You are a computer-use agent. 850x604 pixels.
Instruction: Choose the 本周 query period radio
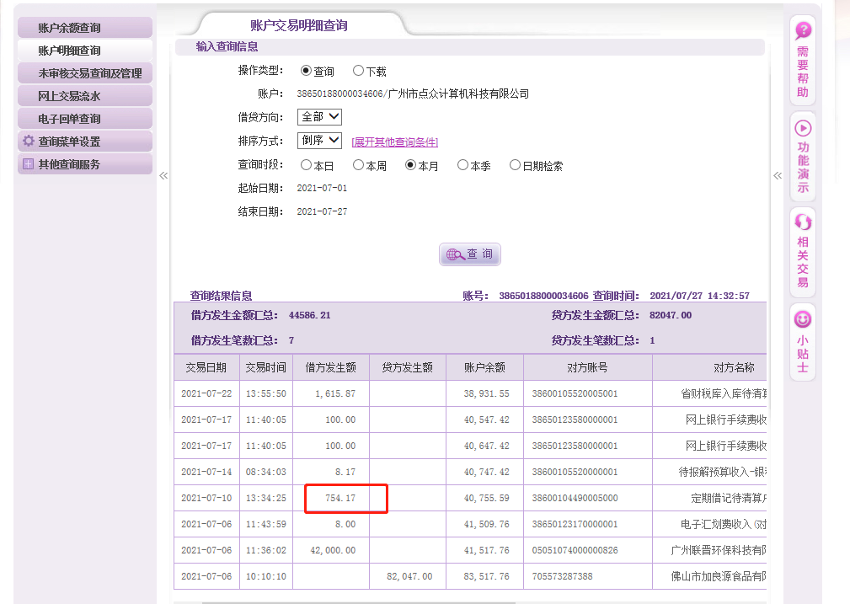[x=359, y=166]
